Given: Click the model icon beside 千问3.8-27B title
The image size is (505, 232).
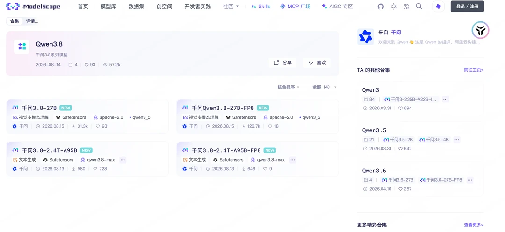Looking at the screenshot, I should click(15, 108).
